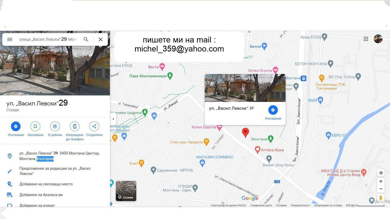Screen dimensions: 390x219
Task: Select the Street View pegman icon
Action: [381, 198]
